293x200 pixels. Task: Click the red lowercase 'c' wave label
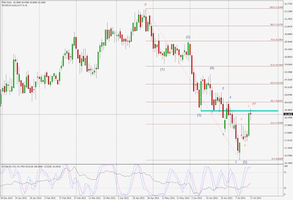coord(249,106)
